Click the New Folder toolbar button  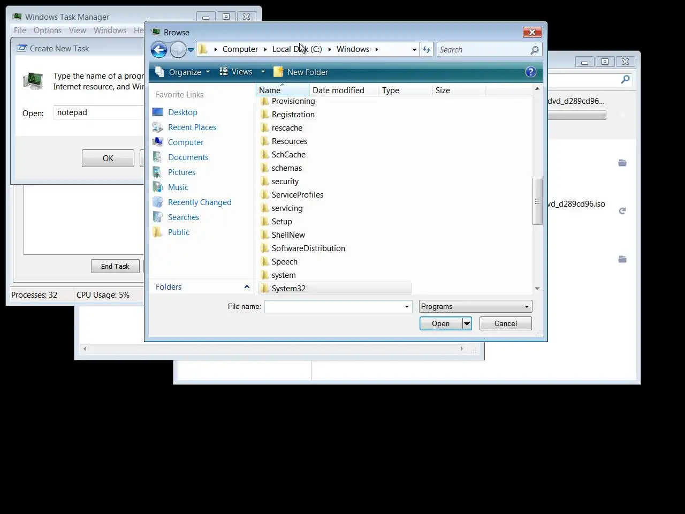click(301, 72)
